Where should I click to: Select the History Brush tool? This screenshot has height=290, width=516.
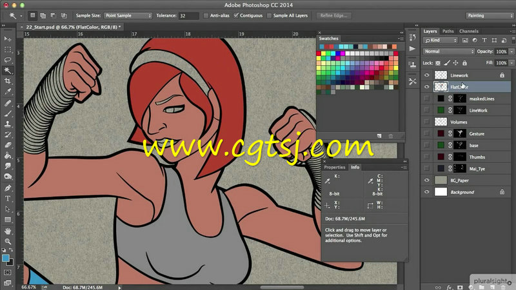(x=8, y=135)
